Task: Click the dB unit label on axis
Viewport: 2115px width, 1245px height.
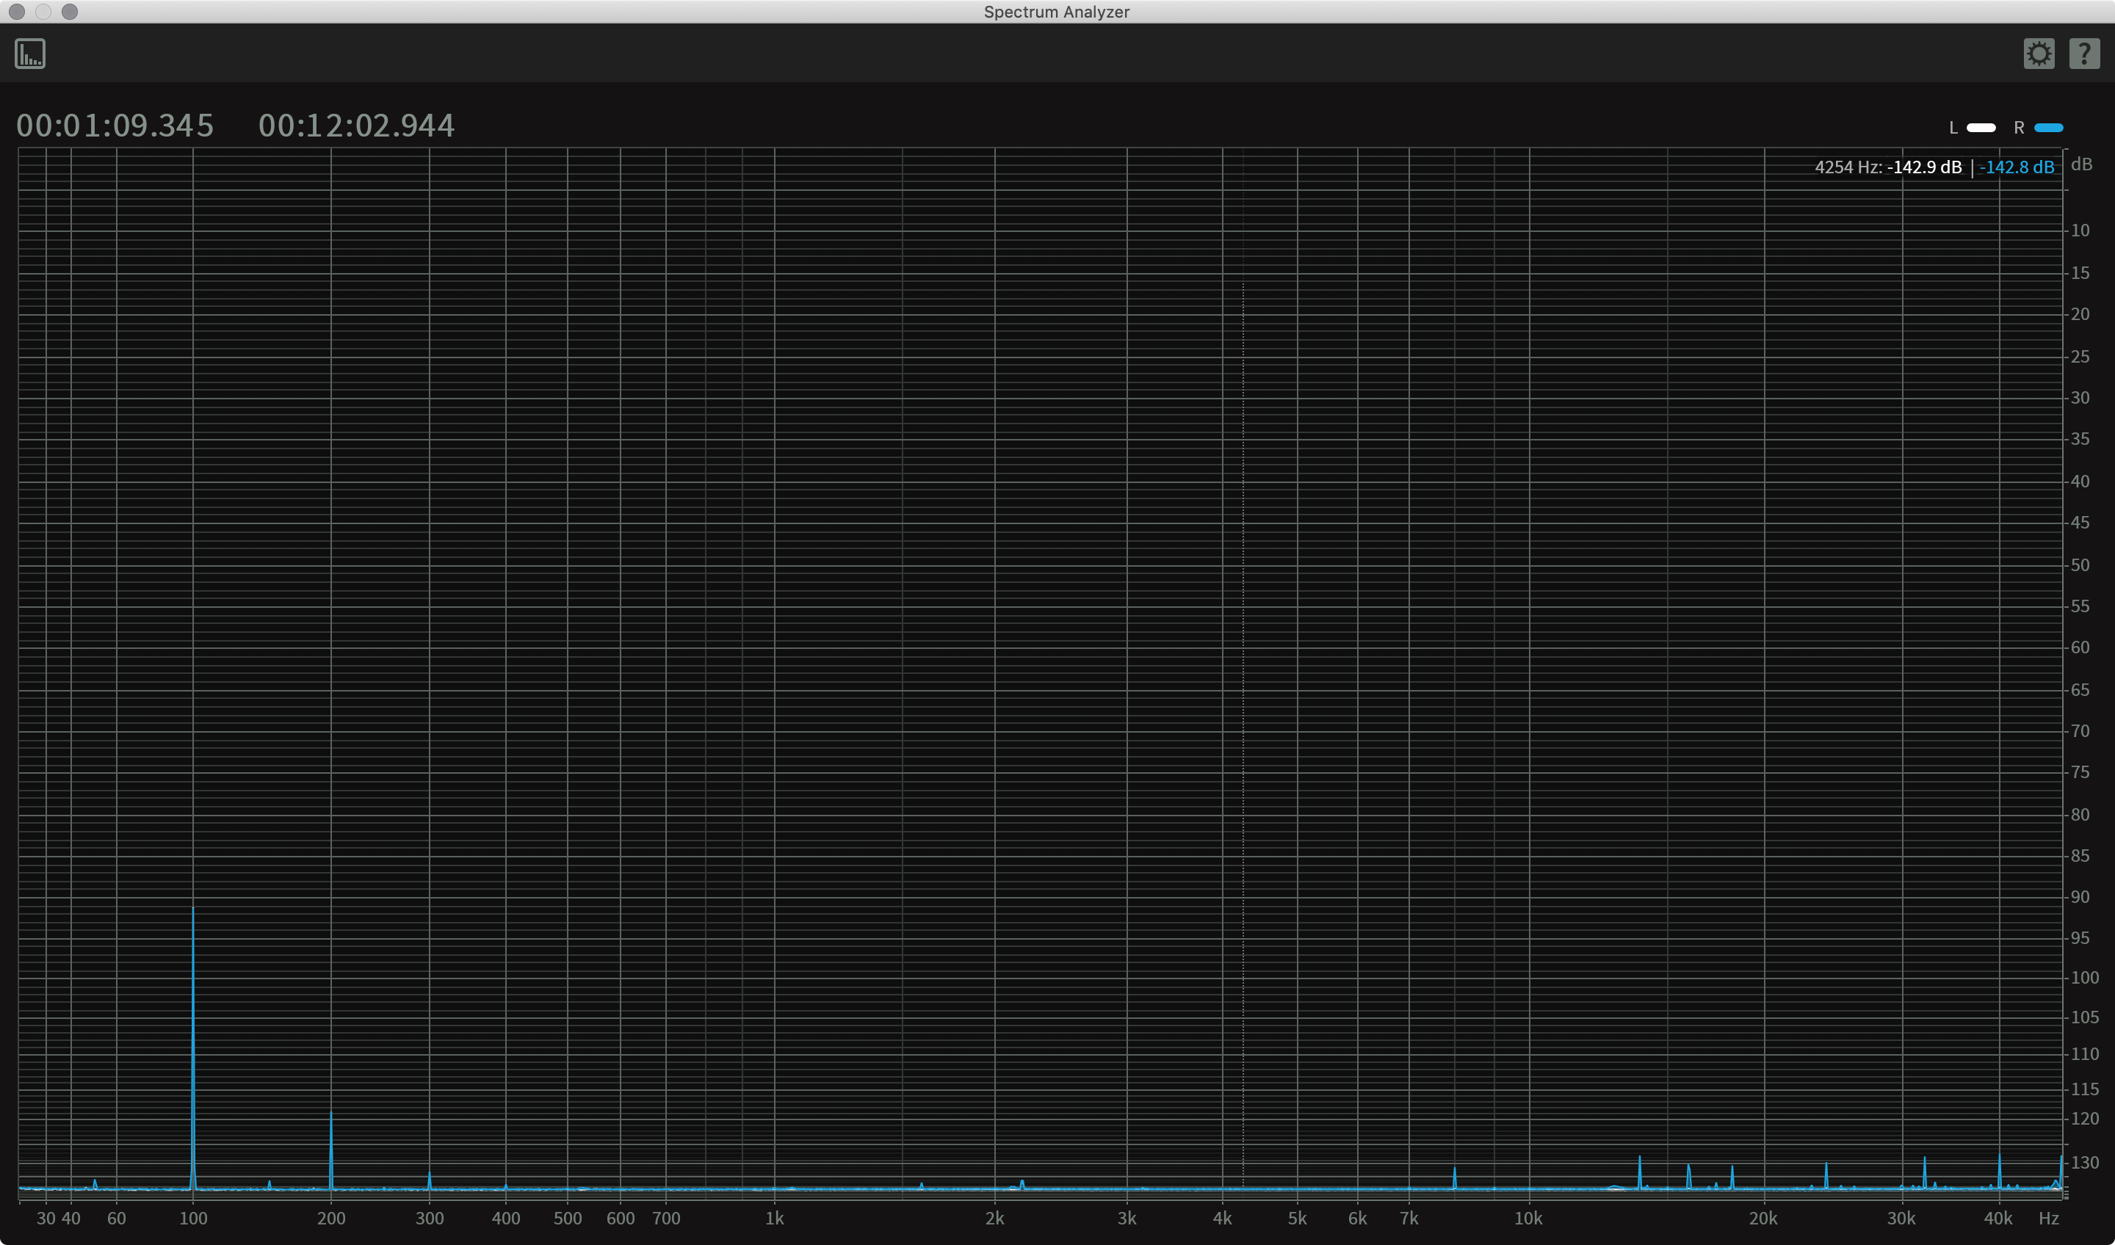Action: tap(2080, 164)
